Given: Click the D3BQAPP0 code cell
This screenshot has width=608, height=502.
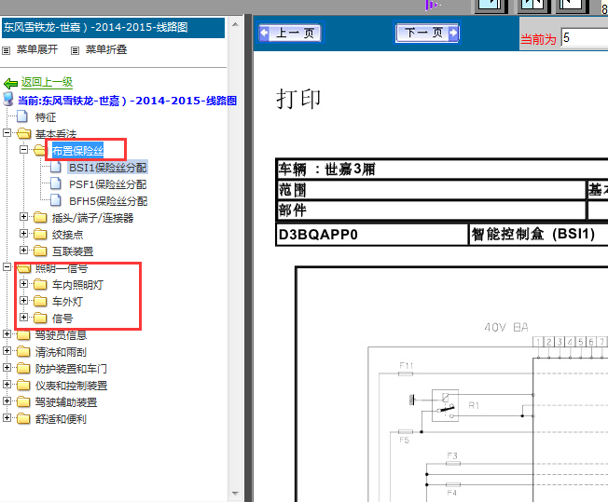Looking at the screenshot, I should coord(372,235).
